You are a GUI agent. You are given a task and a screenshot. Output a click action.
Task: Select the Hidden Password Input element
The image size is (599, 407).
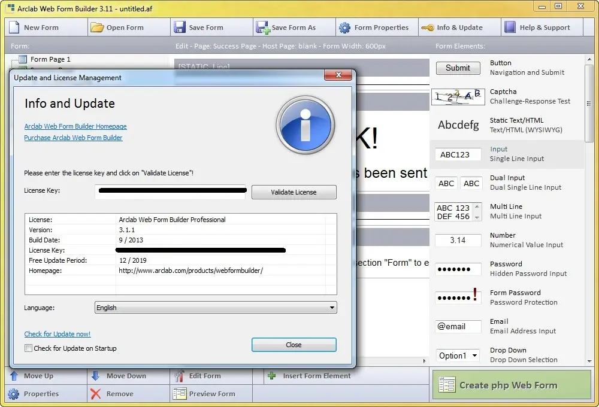point(458,269)
